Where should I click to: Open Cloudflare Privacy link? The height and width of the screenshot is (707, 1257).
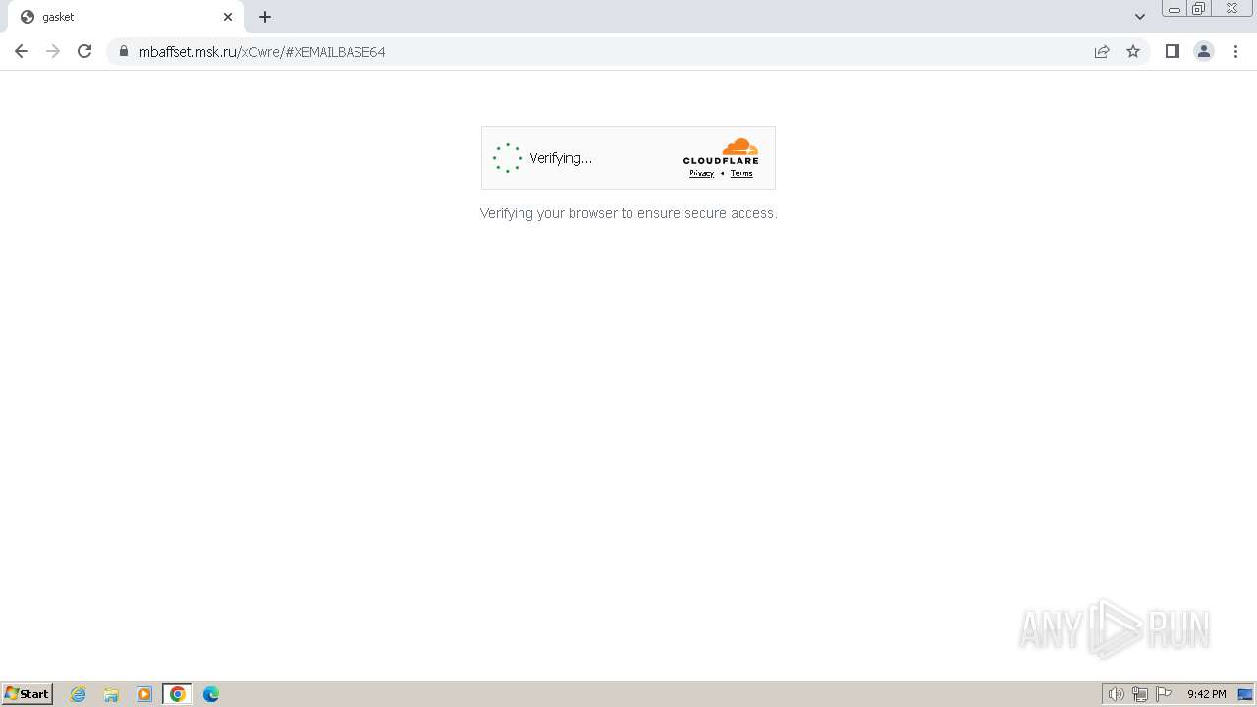point(701,173)
